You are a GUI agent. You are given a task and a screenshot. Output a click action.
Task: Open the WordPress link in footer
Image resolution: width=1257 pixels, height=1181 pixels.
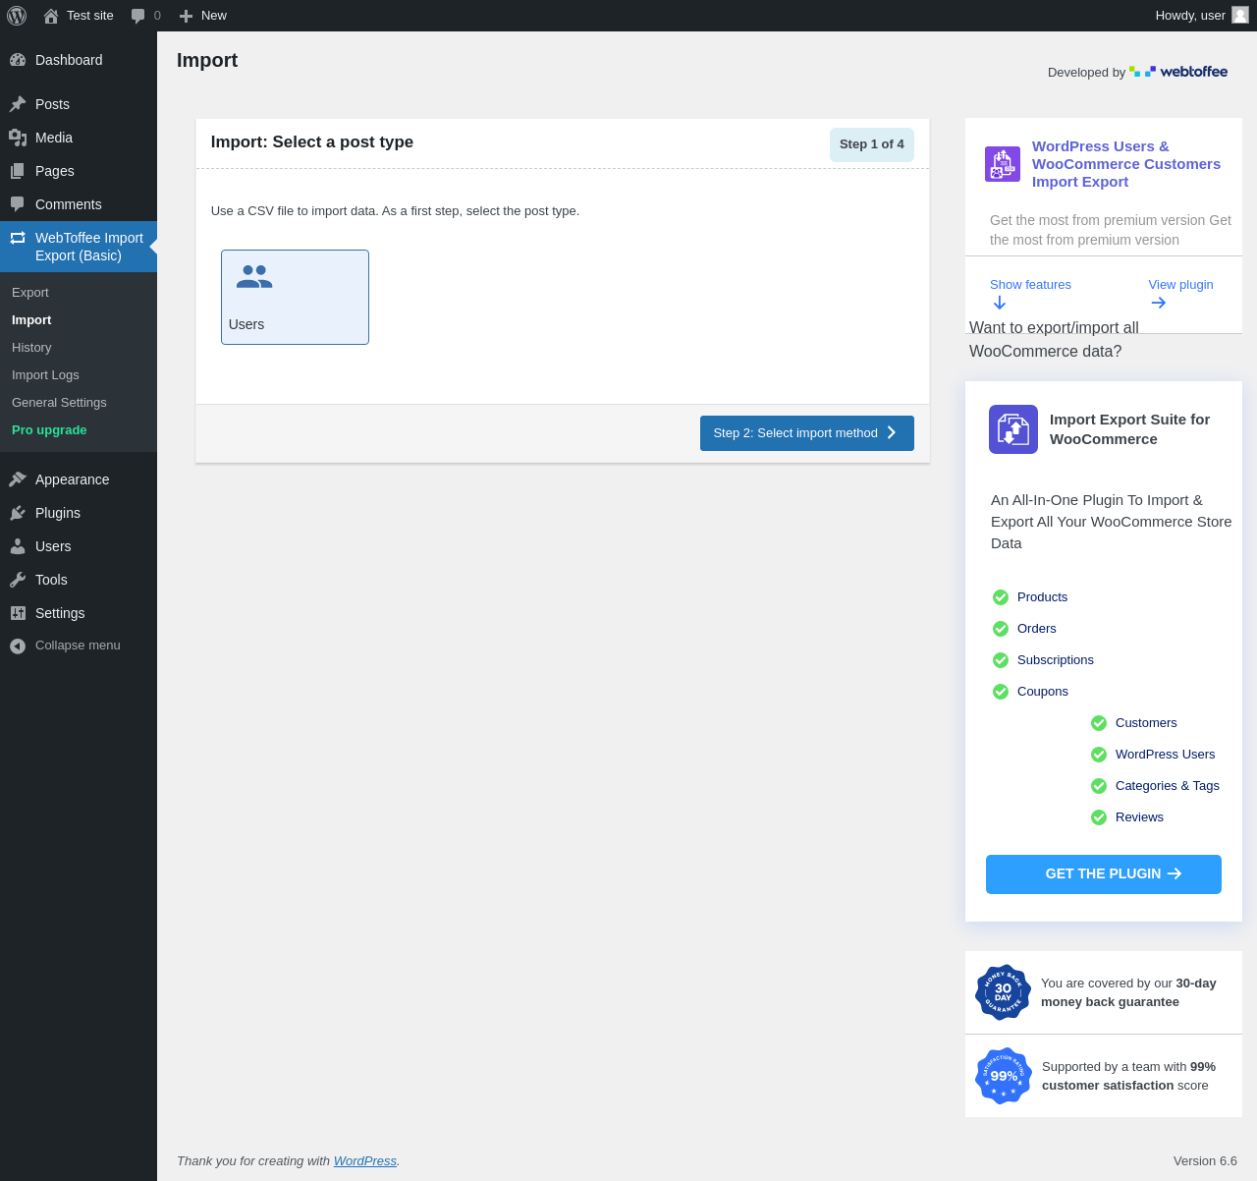pos(365,1161)
